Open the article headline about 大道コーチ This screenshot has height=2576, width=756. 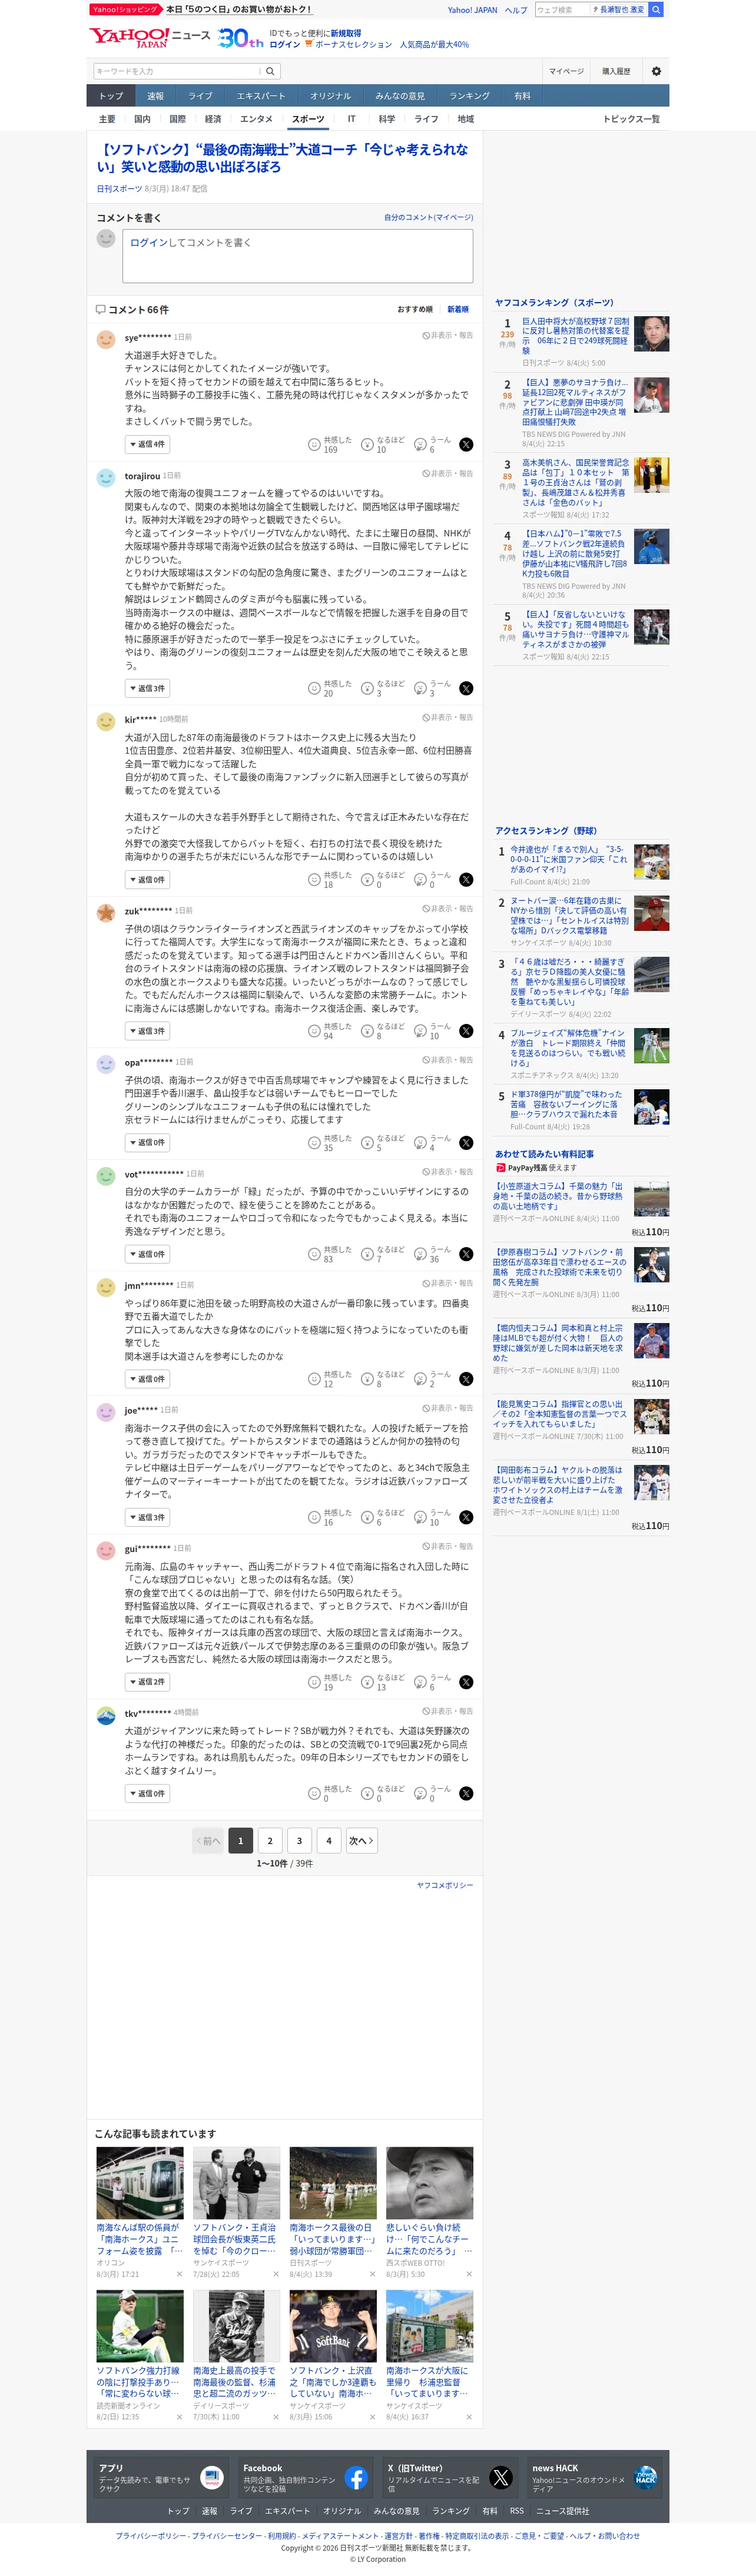(282, 158)
